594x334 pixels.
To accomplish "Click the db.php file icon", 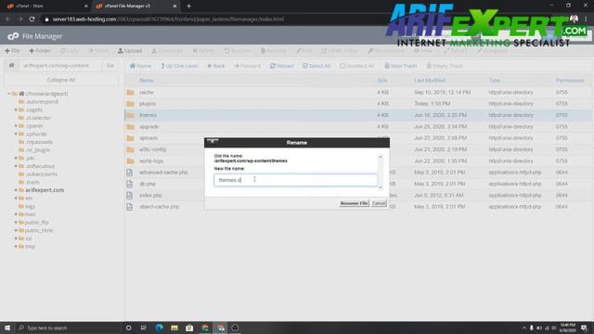I will coord(130,184).
